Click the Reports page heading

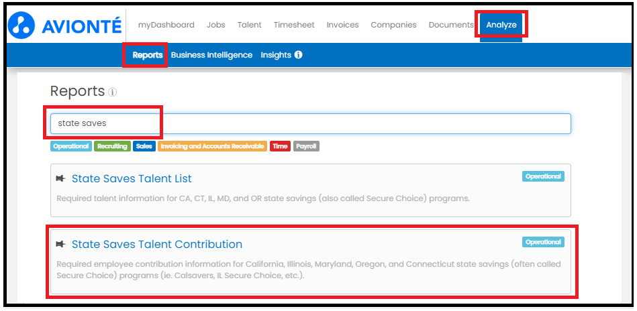77,91
